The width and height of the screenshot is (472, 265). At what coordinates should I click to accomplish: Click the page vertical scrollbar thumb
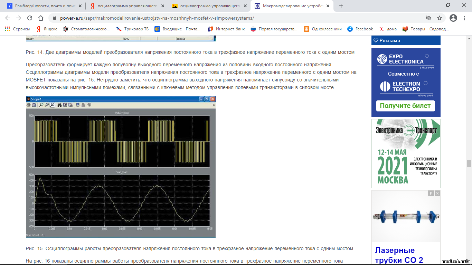469,163
